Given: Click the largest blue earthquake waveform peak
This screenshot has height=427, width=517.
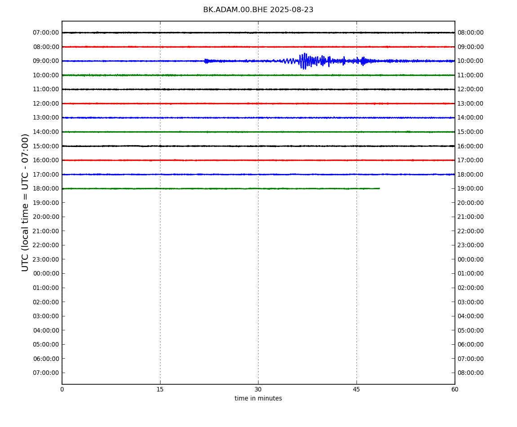Looking at the screenshot, I should [x=304, y=61].
